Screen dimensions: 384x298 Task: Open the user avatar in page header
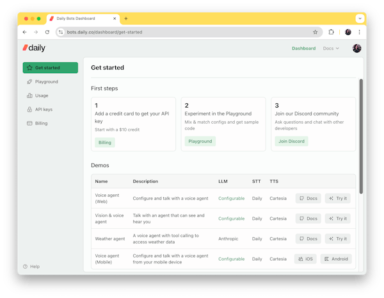(x=357, y=48)
